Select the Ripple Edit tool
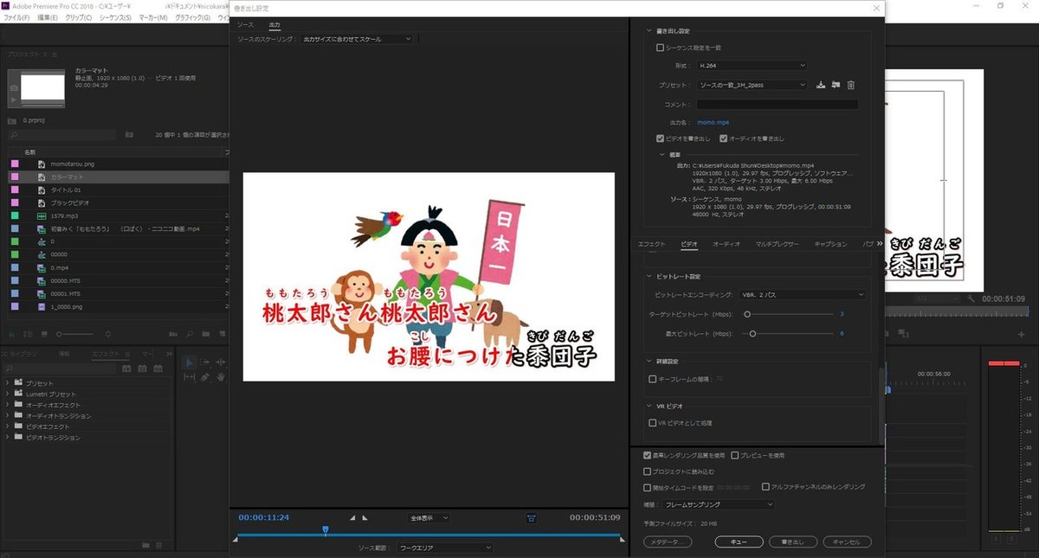1039x558 pixels. 222,363
